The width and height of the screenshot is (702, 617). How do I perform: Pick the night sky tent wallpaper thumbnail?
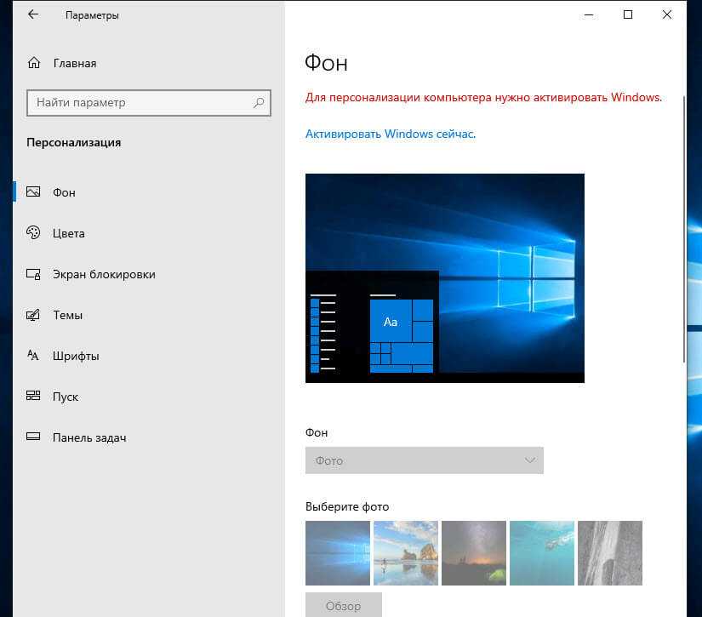[474, 553]
